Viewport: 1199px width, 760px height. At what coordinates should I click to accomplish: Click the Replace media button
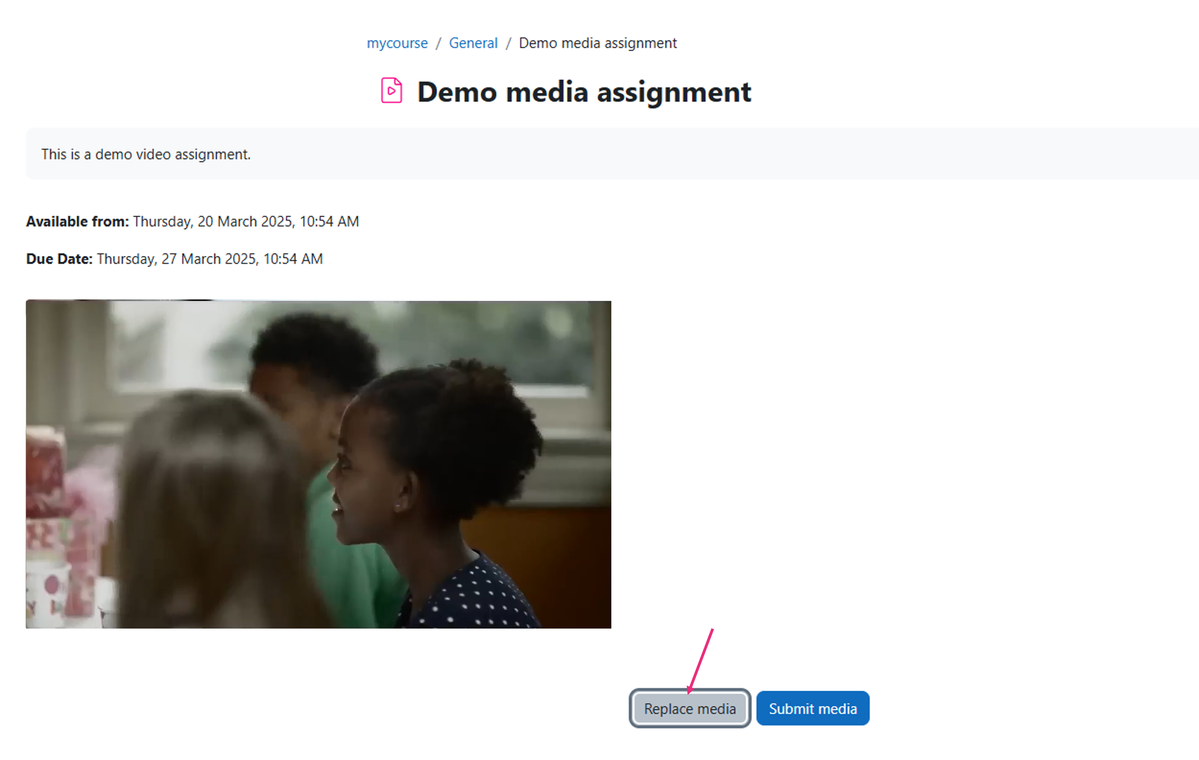coord(690,708)
